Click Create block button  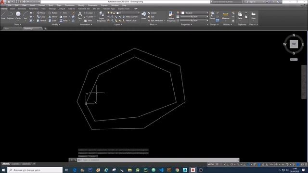tap(152, 13)
